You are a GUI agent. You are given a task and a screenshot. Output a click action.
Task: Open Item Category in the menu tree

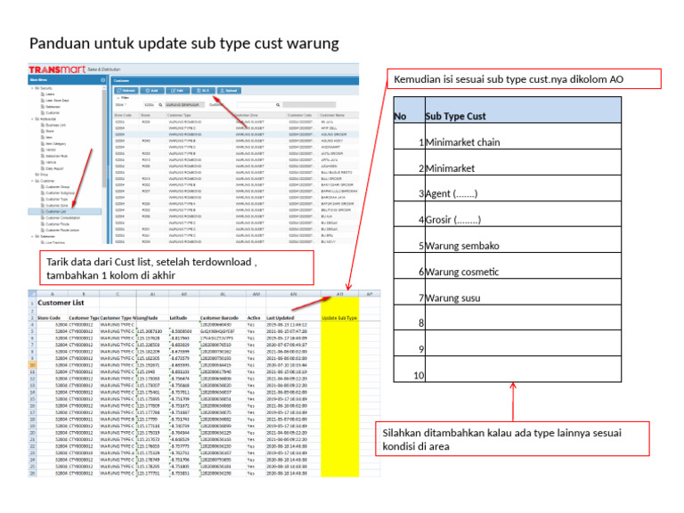tap(53, 143)
